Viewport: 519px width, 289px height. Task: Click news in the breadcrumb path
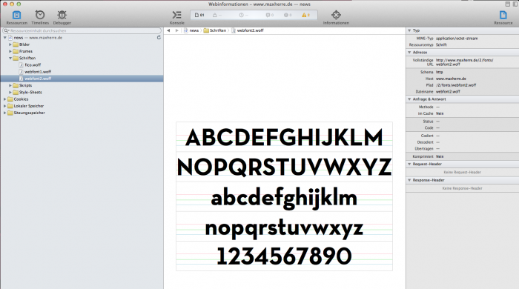pos(194,30)
